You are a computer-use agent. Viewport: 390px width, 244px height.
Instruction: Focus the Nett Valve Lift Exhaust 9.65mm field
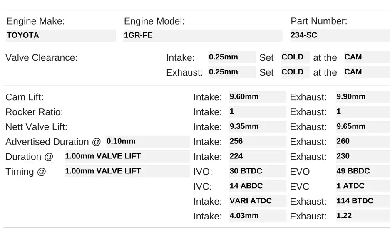[363, 126]
